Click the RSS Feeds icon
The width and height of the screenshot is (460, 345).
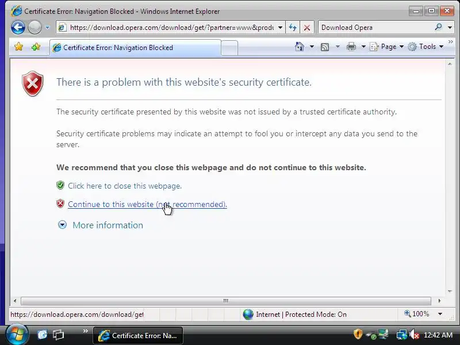[x=325, y=47]
